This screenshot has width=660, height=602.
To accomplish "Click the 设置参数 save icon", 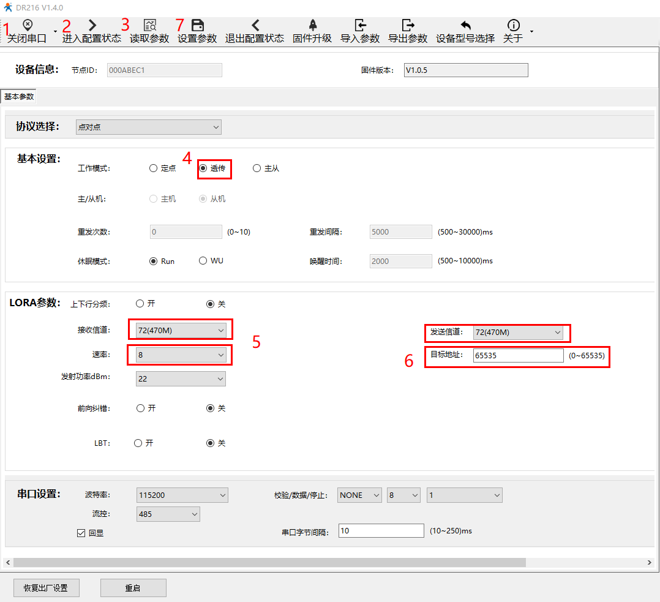I will pos(197,25).
